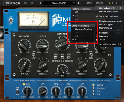Click the MIX knob
This screenshot has width=124, height=102.
[x=62, y=69]
